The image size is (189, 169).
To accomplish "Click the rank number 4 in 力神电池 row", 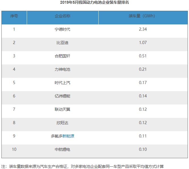I will pos(14,69).
